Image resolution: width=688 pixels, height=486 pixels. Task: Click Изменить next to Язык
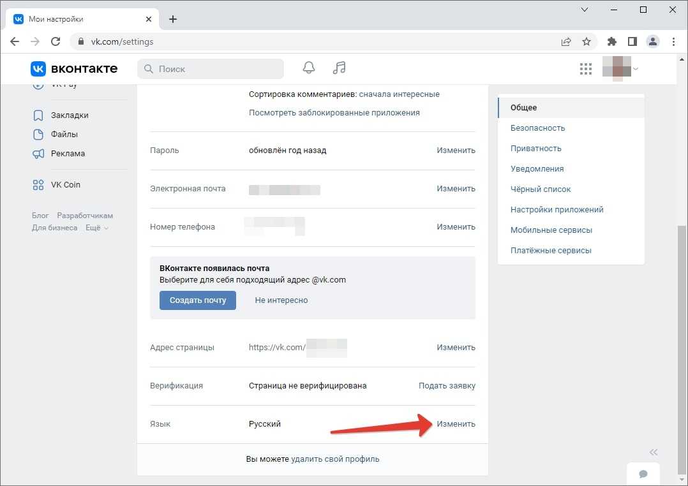coord(456,424)
